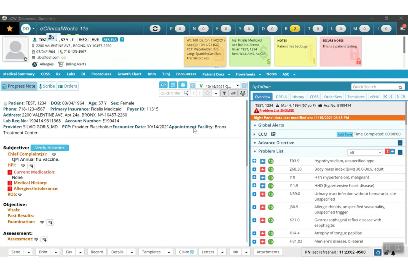Open the Labs menu item
The width and height of the screenshot is (408, 272).
point(71,74)
